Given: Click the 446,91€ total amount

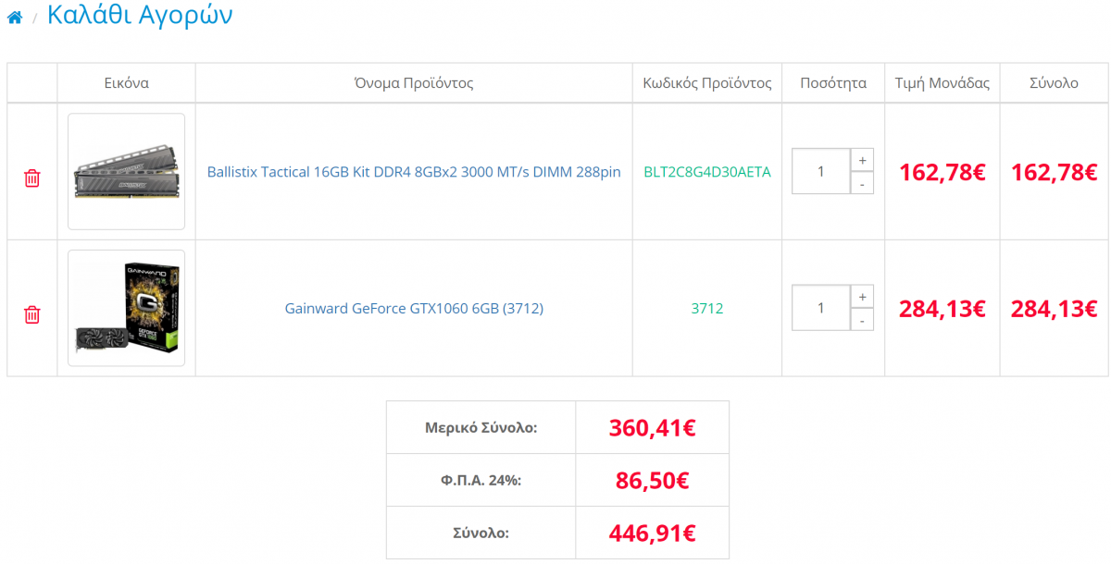Looking at the screenshot, I should [653, 533].
